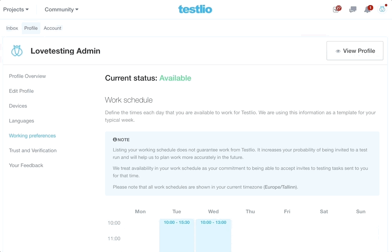Image resolution: width=392 pixels, height=252 pixels.
Task: Click the Available status text
Action: (x=175, y=78)
